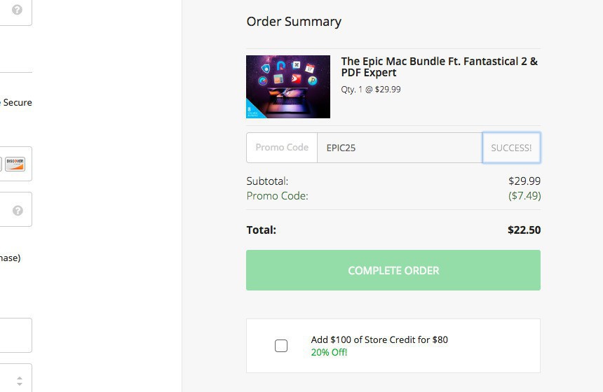Click the $29.99 subtotal amount

[x=526, y=181]
